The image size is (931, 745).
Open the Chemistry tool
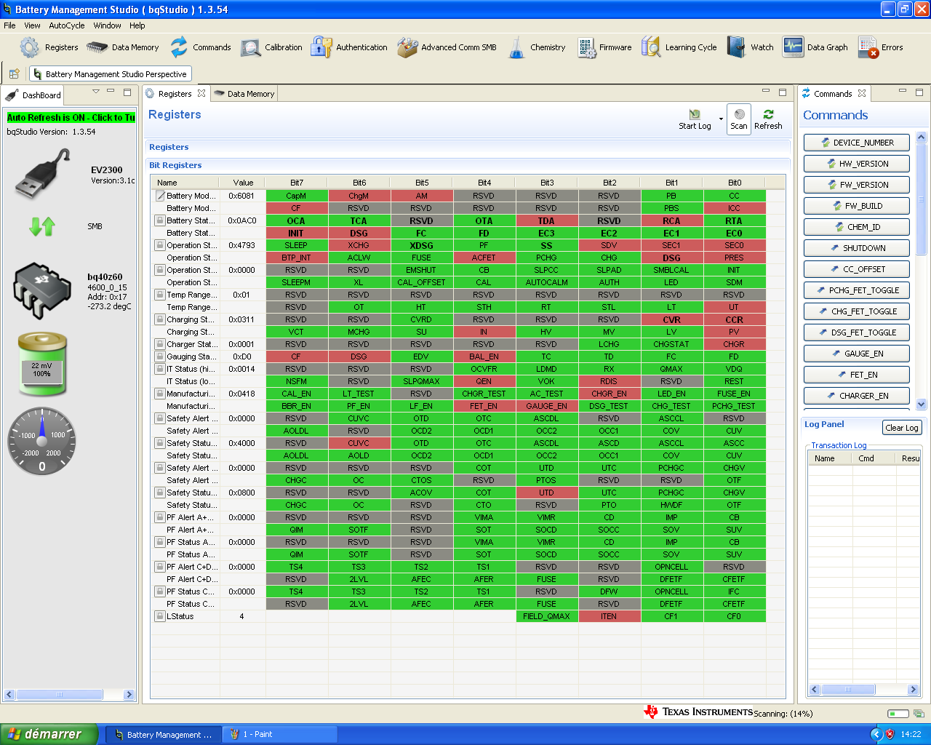tap(538, 47)
